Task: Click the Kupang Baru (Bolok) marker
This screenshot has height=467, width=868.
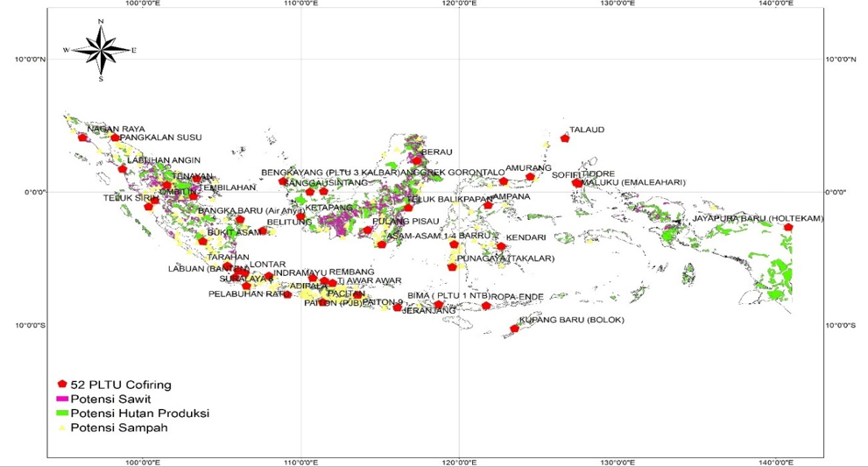Action: point(514,329)
